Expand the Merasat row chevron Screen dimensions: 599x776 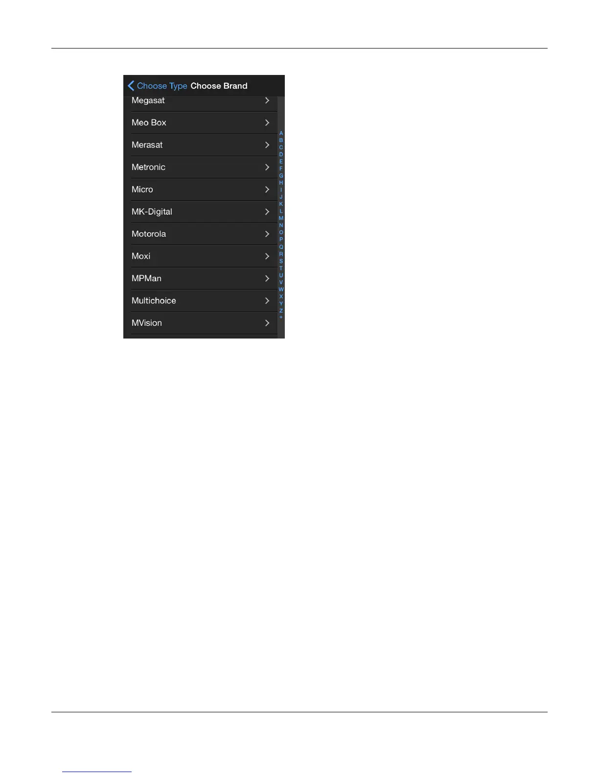(267, 145)
